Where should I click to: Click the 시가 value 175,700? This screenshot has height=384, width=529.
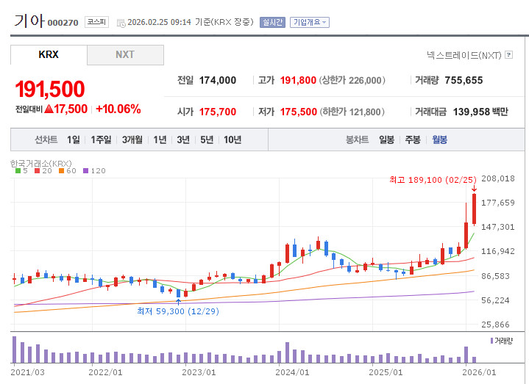[x=218, y=112]
